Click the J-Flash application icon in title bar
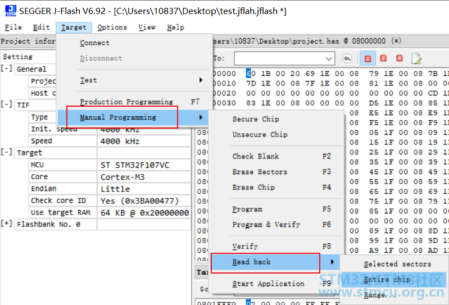The image size is (449, 305). [x=11, y=11]
